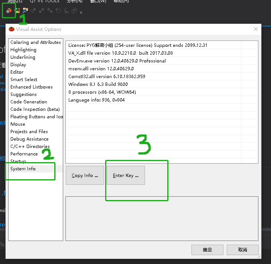Open the 帮助(H) menu
The width and height of the screenshot is (271, 264).
coord(121,1)
